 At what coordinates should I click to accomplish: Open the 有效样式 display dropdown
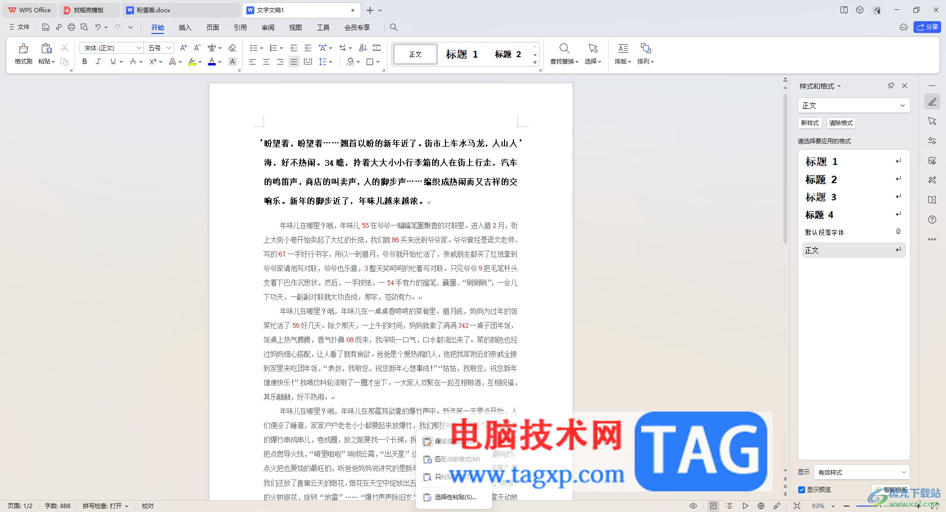point(861,472)
